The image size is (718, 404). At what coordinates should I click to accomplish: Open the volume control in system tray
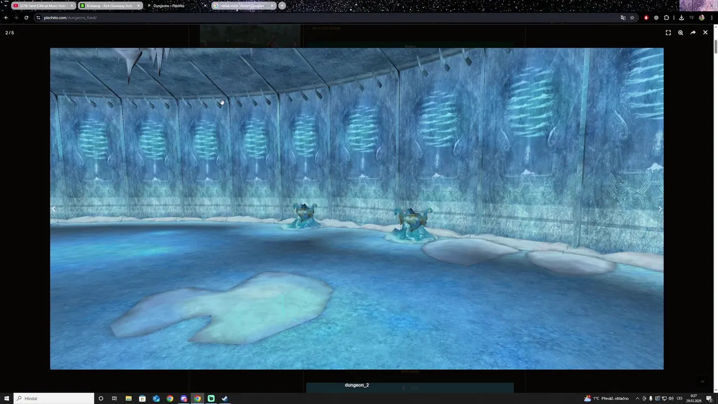tap(671, 398)
